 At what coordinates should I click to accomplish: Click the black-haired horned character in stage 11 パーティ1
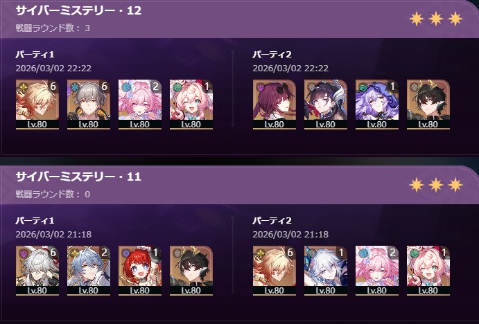point(191,271)
